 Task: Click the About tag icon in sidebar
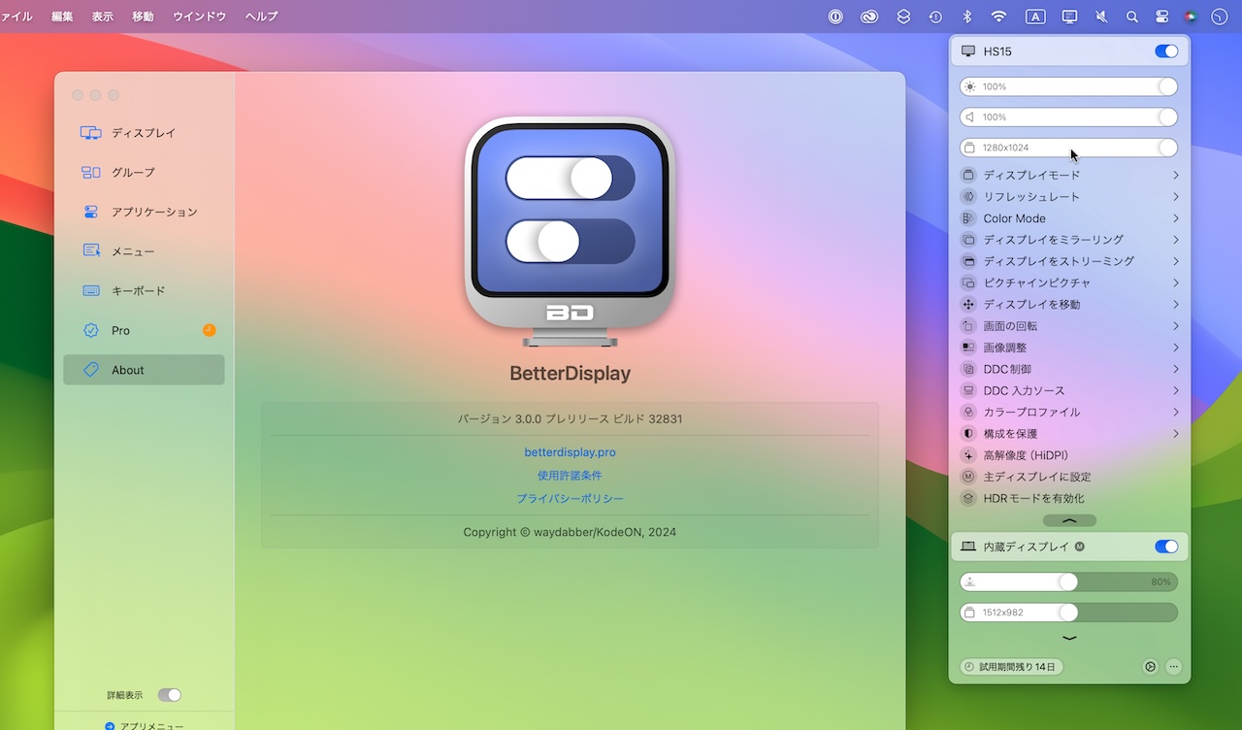[x=91, y=370]
